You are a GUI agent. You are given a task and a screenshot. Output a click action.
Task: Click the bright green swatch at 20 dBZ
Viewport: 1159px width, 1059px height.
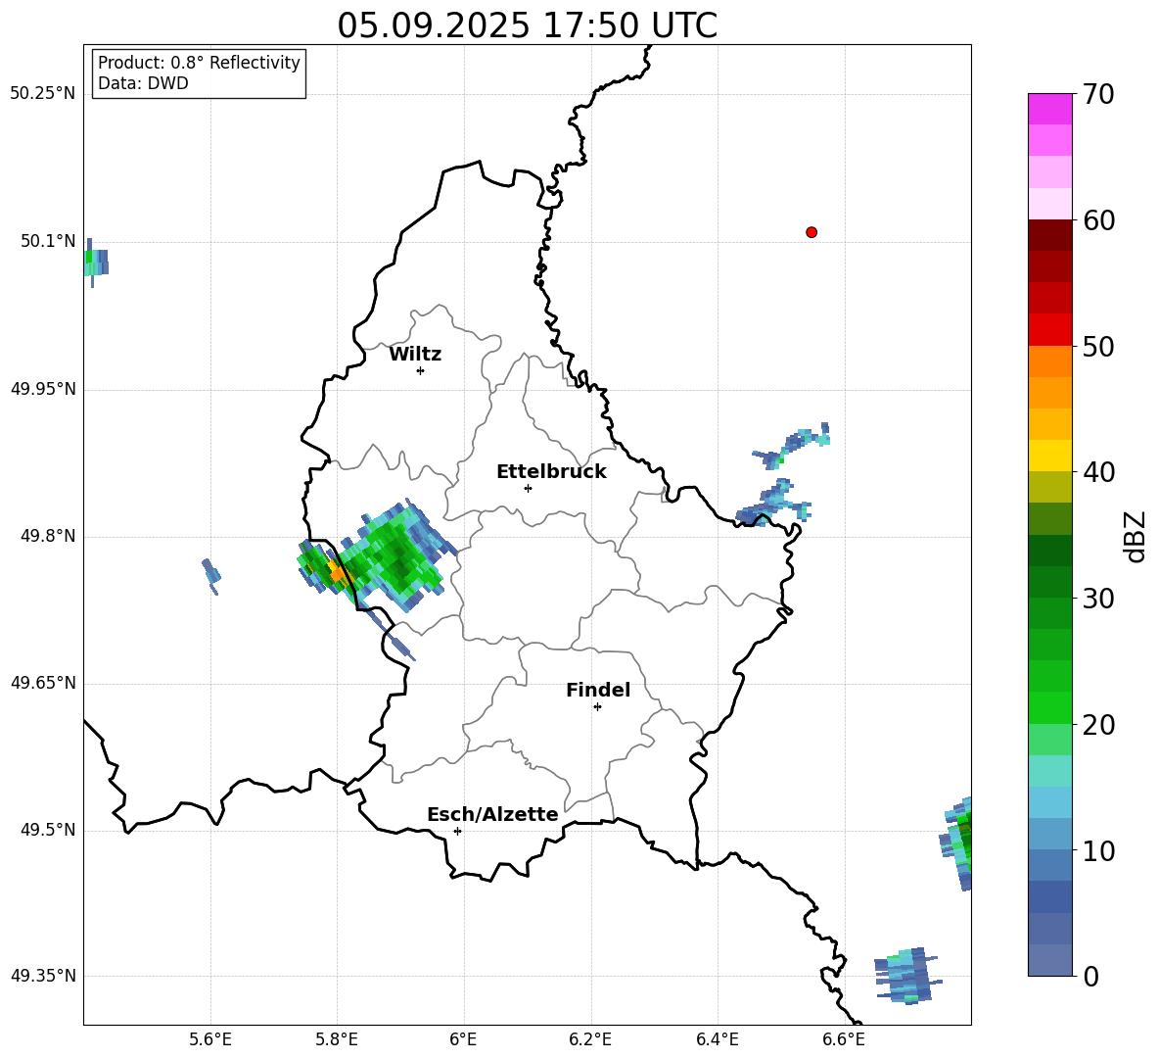(x=1049, y=707)
